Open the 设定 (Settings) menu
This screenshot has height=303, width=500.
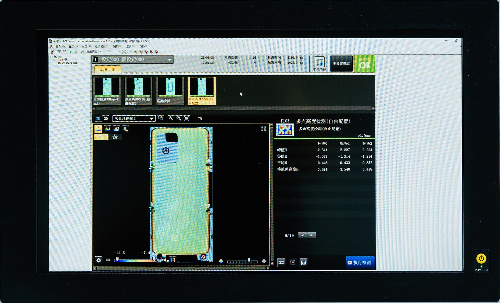[x=86, y=46]
